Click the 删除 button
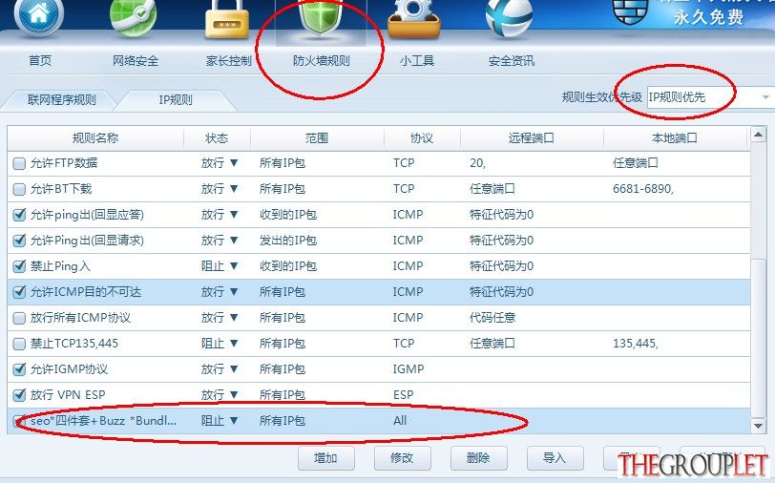Screen dimensions: 775x483 click(478, 458)
